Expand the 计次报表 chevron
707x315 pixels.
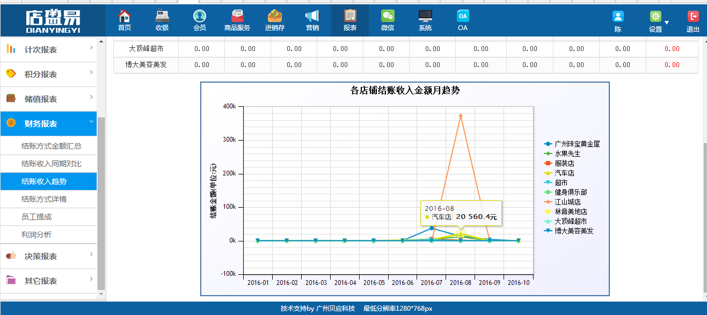[91, 48]
